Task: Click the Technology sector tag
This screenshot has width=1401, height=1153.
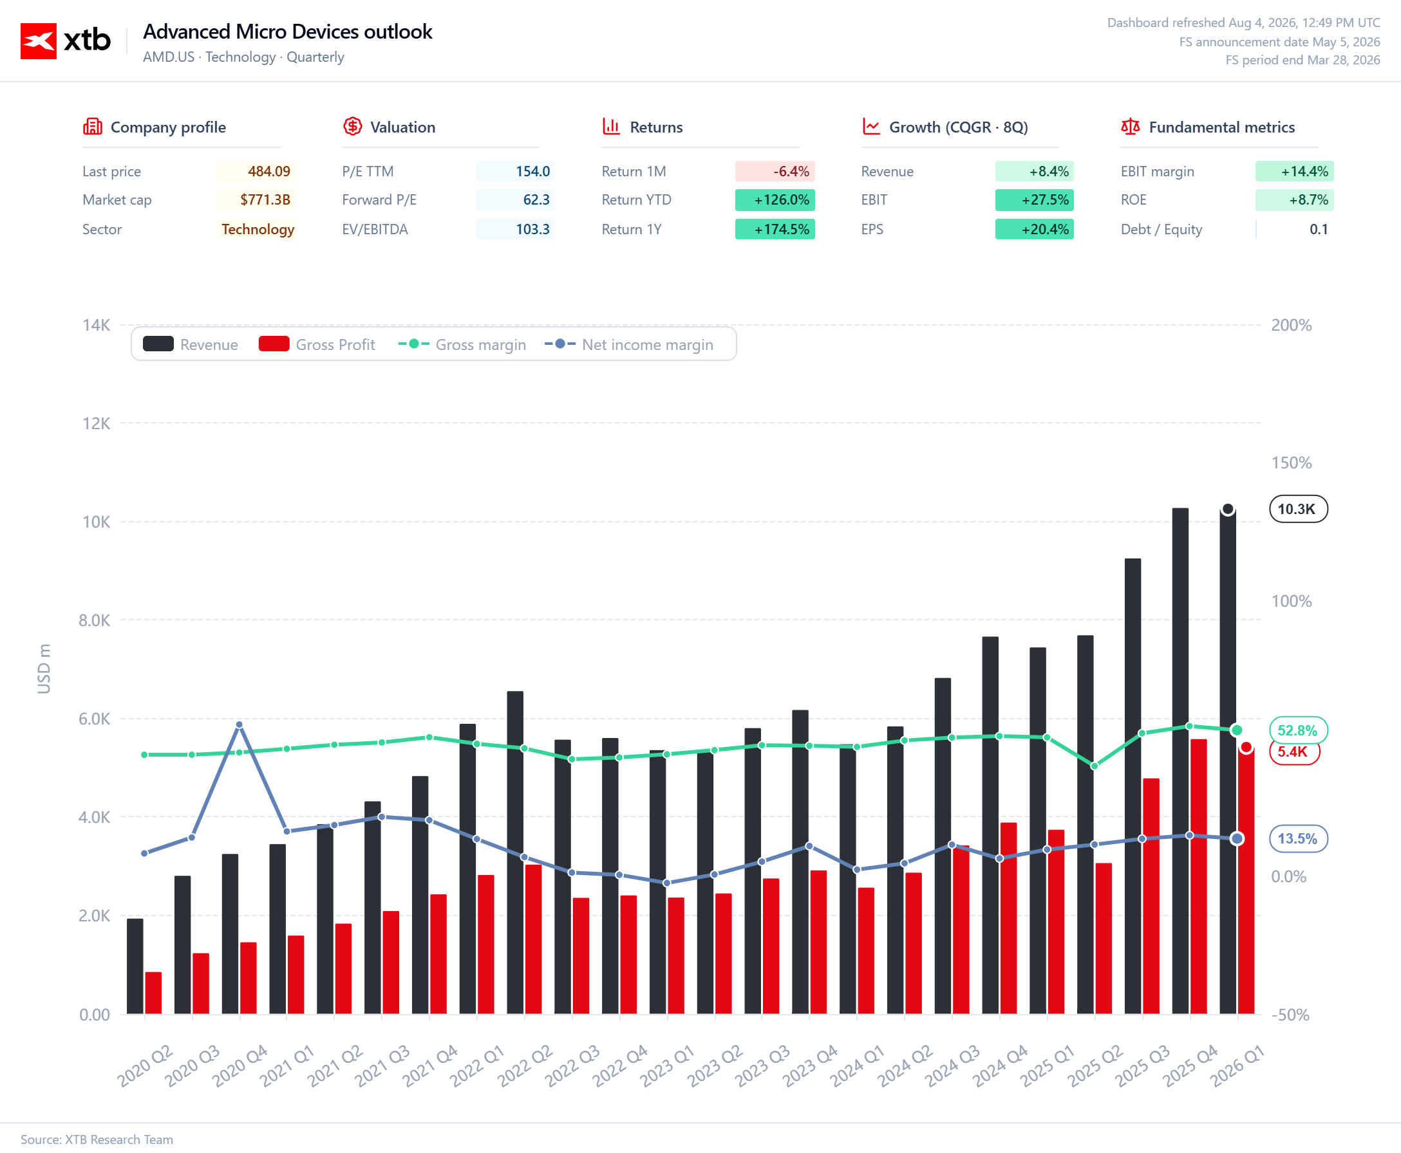Action: coord(257,229)
